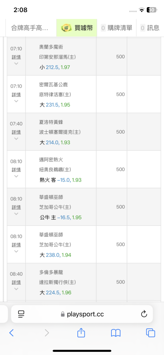This screenshot has height=355, width=164.
Task: Tap the 買噱幣 coin icon
Action: [66, 28]
